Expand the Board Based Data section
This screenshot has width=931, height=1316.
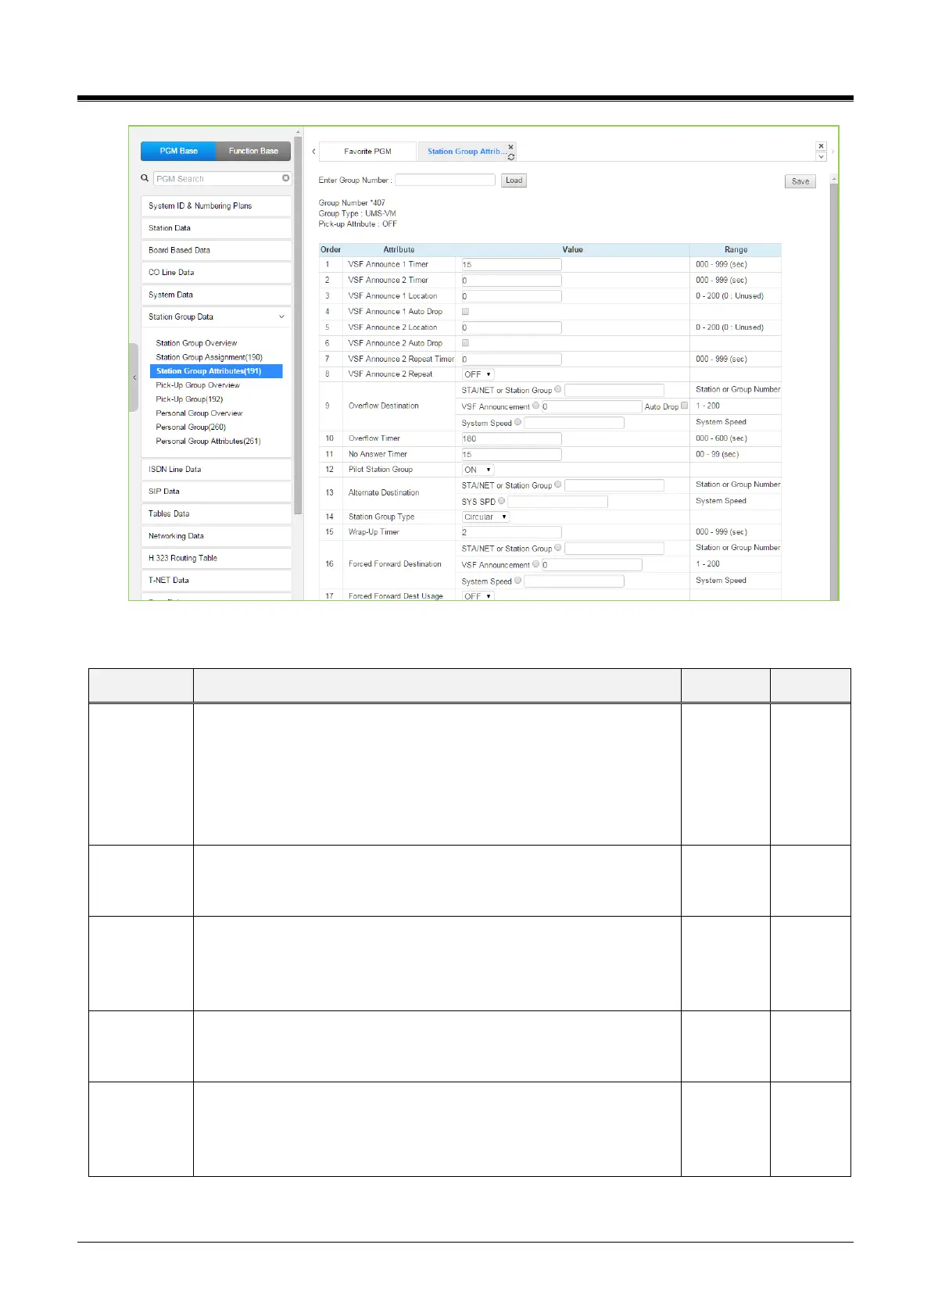click(216, 250)
